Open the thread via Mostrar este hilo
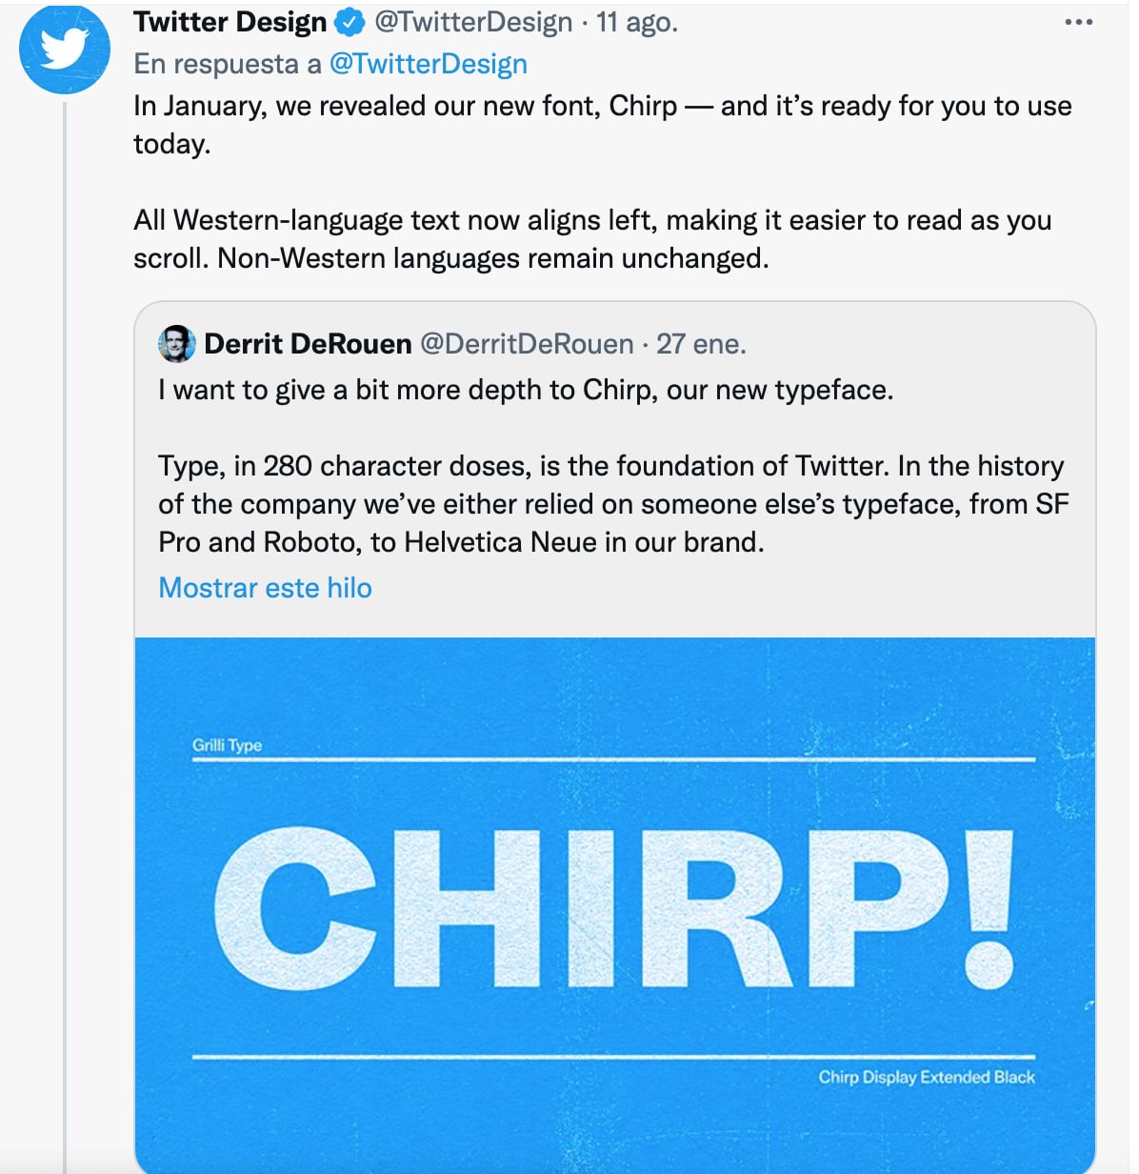1139x1174 pixels. (x=264, y=587)
